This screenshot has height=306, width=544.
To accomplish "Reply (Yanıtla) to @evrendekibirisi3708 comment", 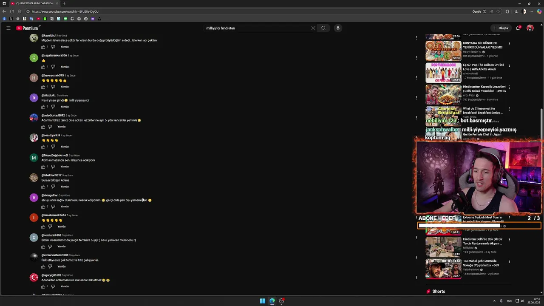I will [x=62, y=266].
